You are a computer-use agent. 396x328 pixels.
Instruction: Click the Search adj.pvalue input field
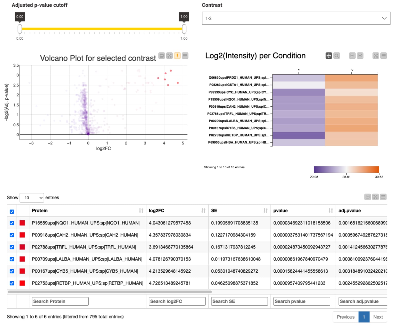coord(363,301)
